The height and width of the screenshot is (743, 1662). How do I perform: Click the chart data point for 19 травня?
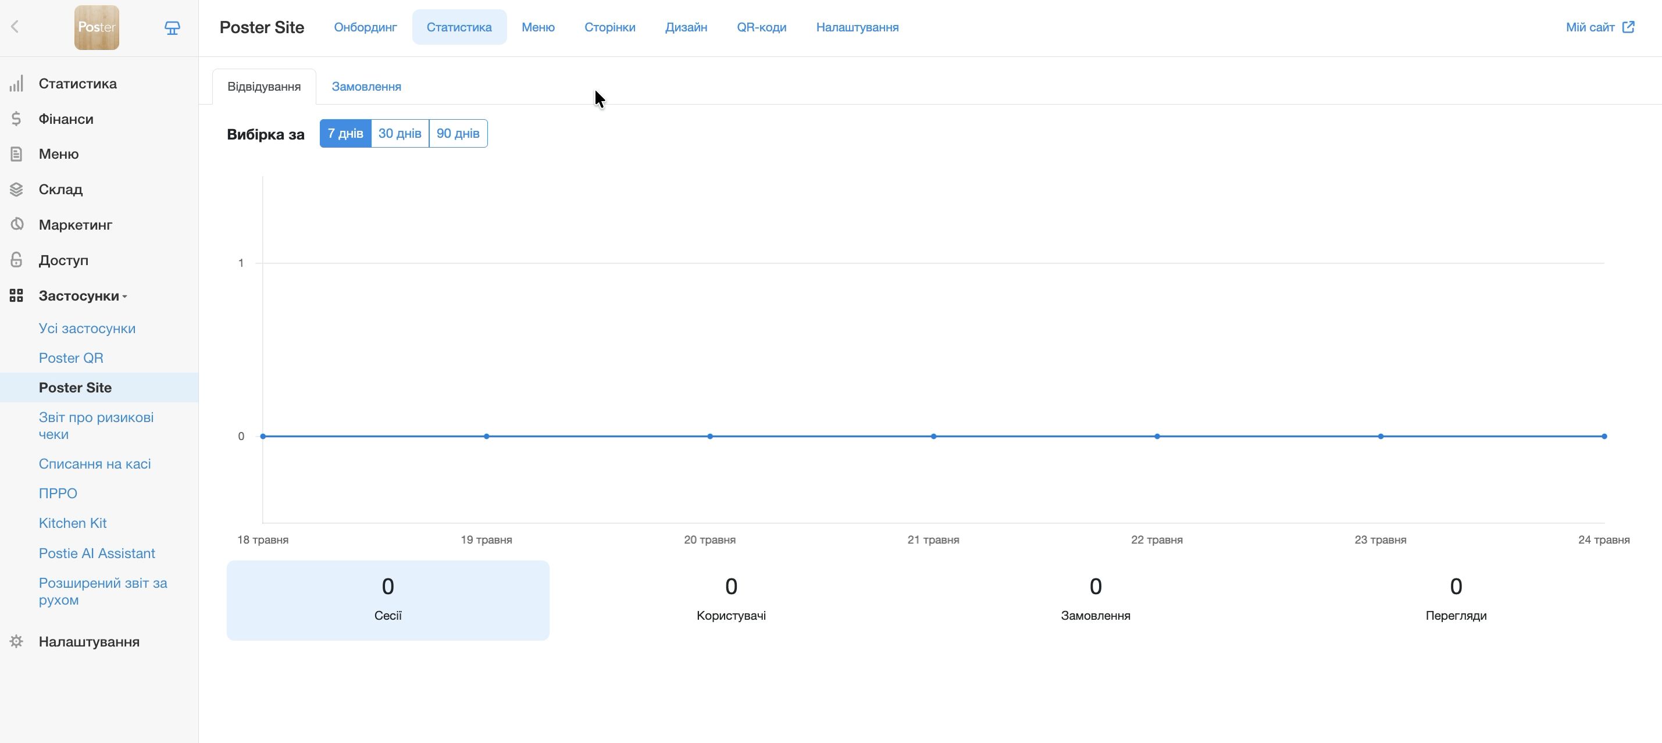(487, 437)
